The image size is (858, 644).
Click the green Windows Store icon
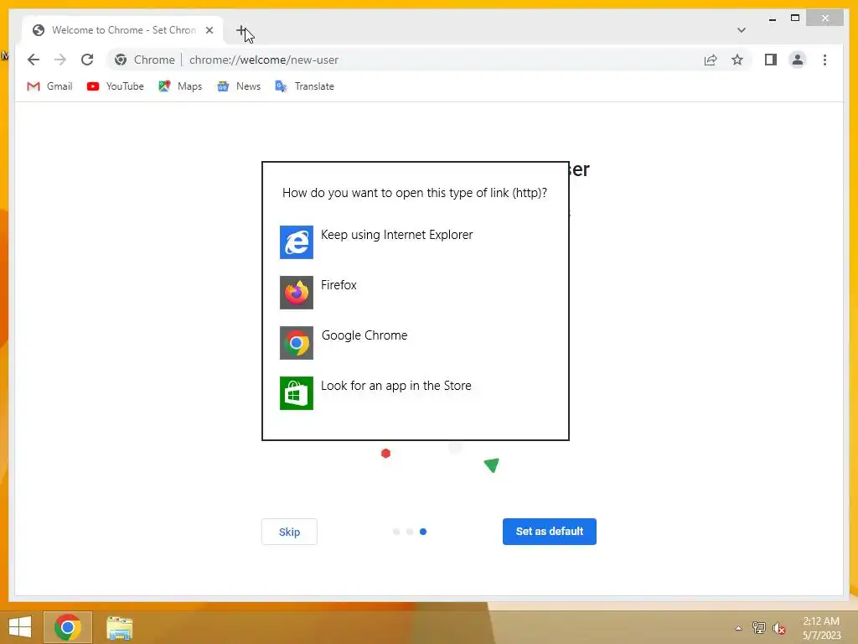click(x=297, y=393)
